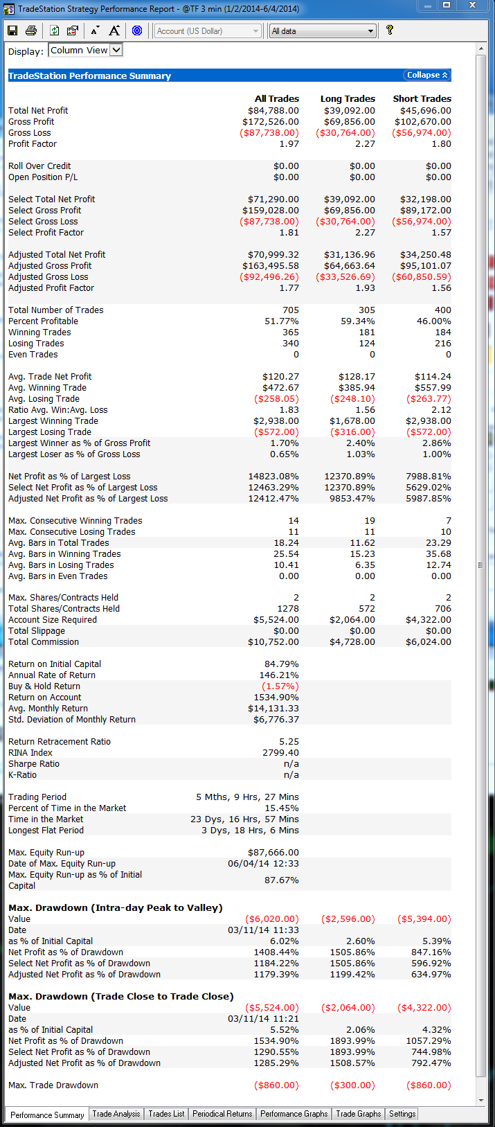Click the yellow question mark help icon
This screenshot has width=495, height=1127.
[x=390, y=30]
